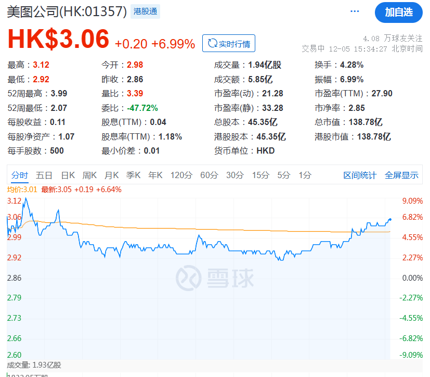Open the 年K annual chart tab
This screenshot has width=430, height=377.
click(x=155, y=175)
